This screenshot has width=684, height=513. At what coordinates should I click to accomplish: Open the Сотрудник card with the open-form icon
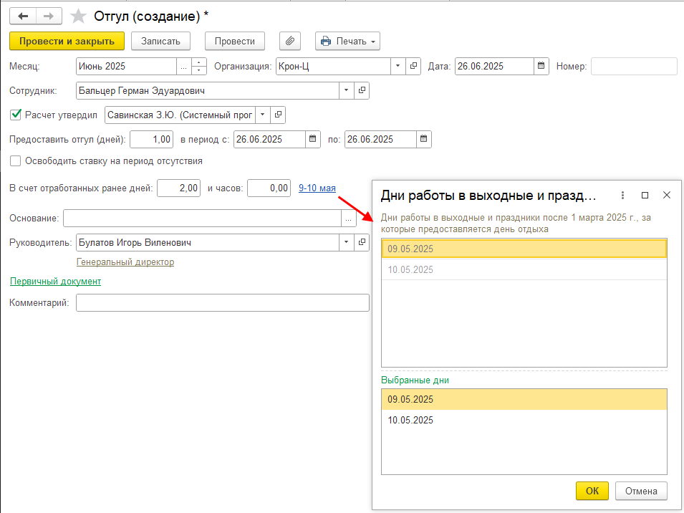tap(362, 90)
